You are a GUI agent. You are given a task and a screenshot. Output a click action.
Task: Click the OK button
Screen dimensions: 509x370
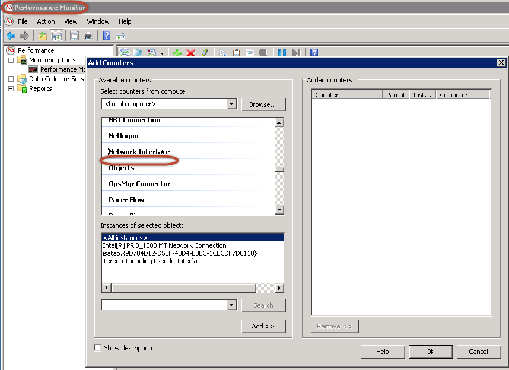[431, 352]
